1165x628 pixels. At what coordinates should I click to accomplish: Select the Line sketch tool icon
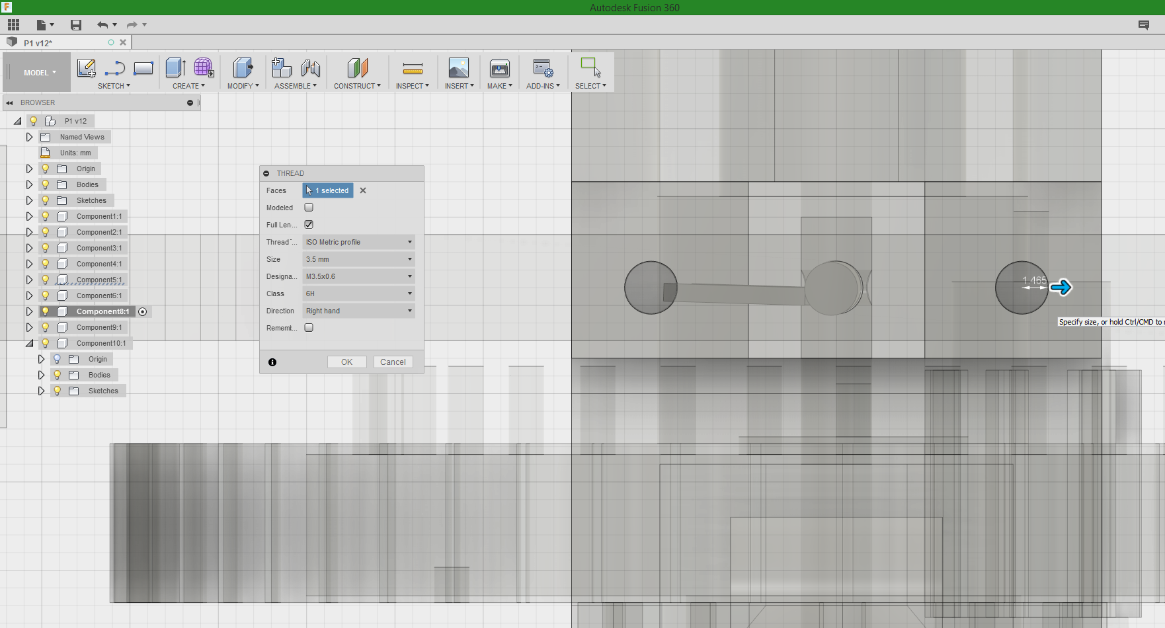[115, 68]
